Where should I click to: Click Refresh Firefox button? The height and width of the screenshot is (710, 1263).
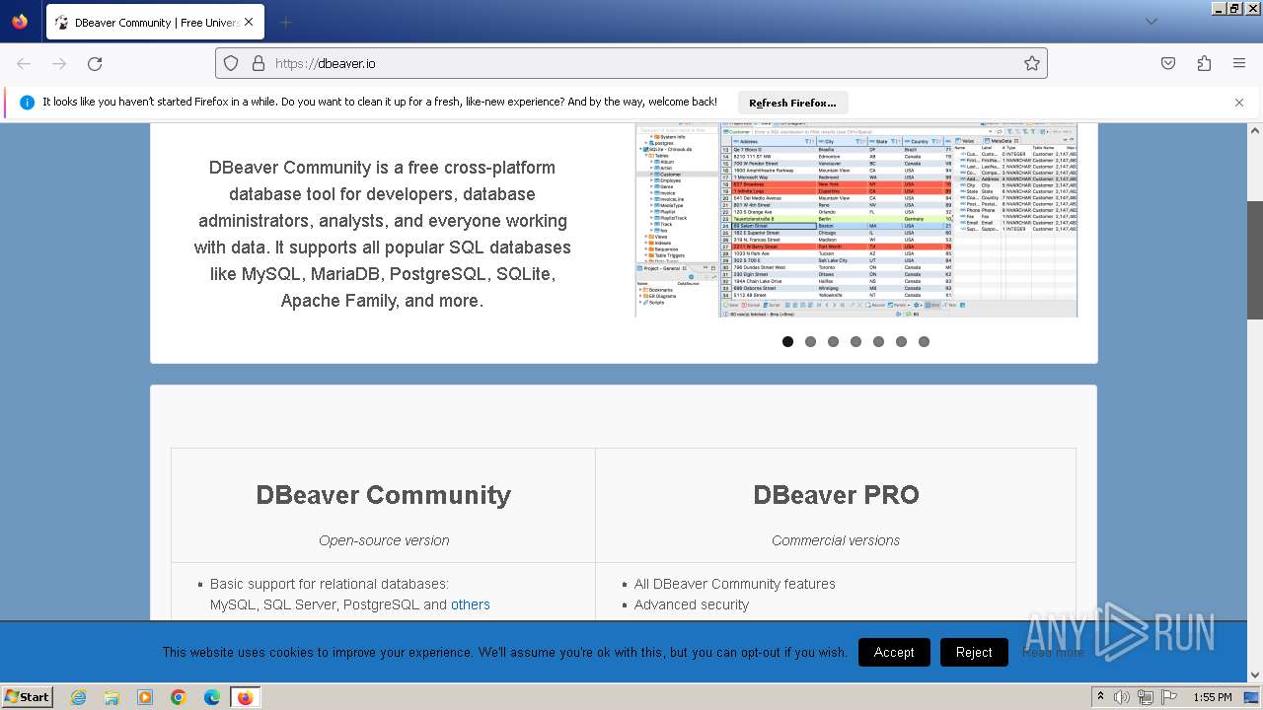(x=792, y=103)
